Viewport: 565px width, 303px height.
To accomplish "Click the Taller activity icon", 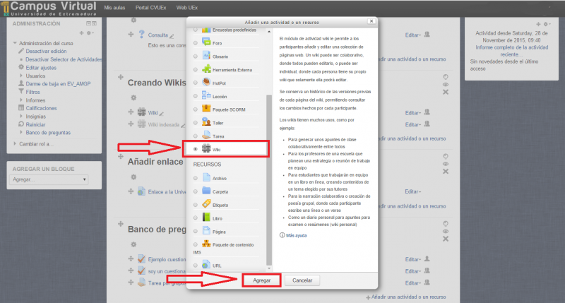I will (206, 121).
